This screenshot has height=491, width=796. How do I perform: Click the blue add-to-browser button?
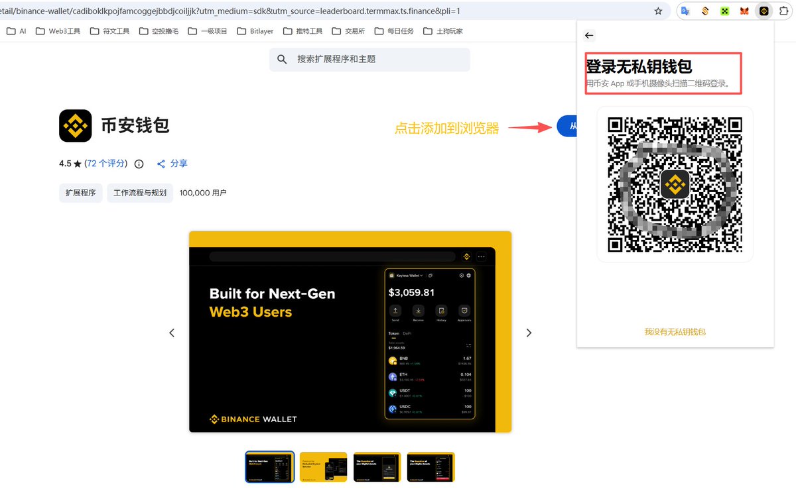(x=566, y=126)
